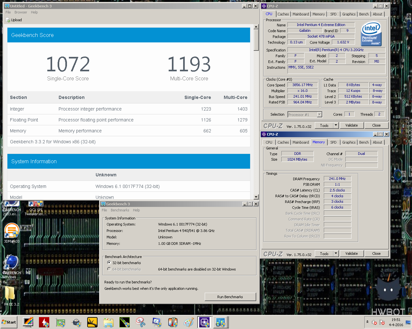Select the 32-bit benchmarks radio button
This screenshot has width=412, height=329.
coord(109,262)
